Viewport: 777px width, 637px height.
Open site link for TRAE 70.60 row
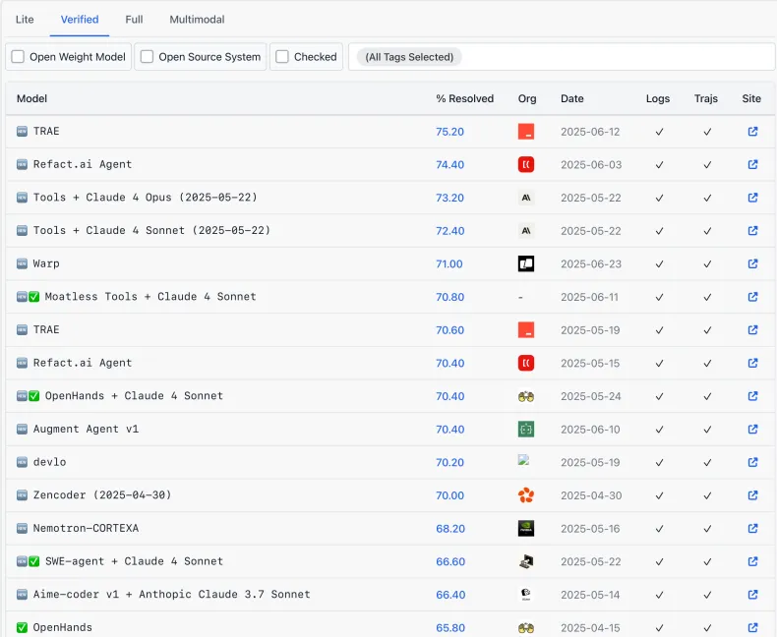point(752,330)
